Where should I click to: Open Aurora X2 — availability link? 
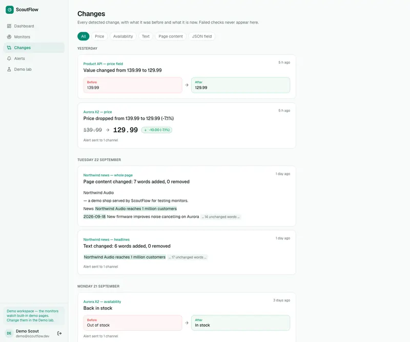pos(102,301)
